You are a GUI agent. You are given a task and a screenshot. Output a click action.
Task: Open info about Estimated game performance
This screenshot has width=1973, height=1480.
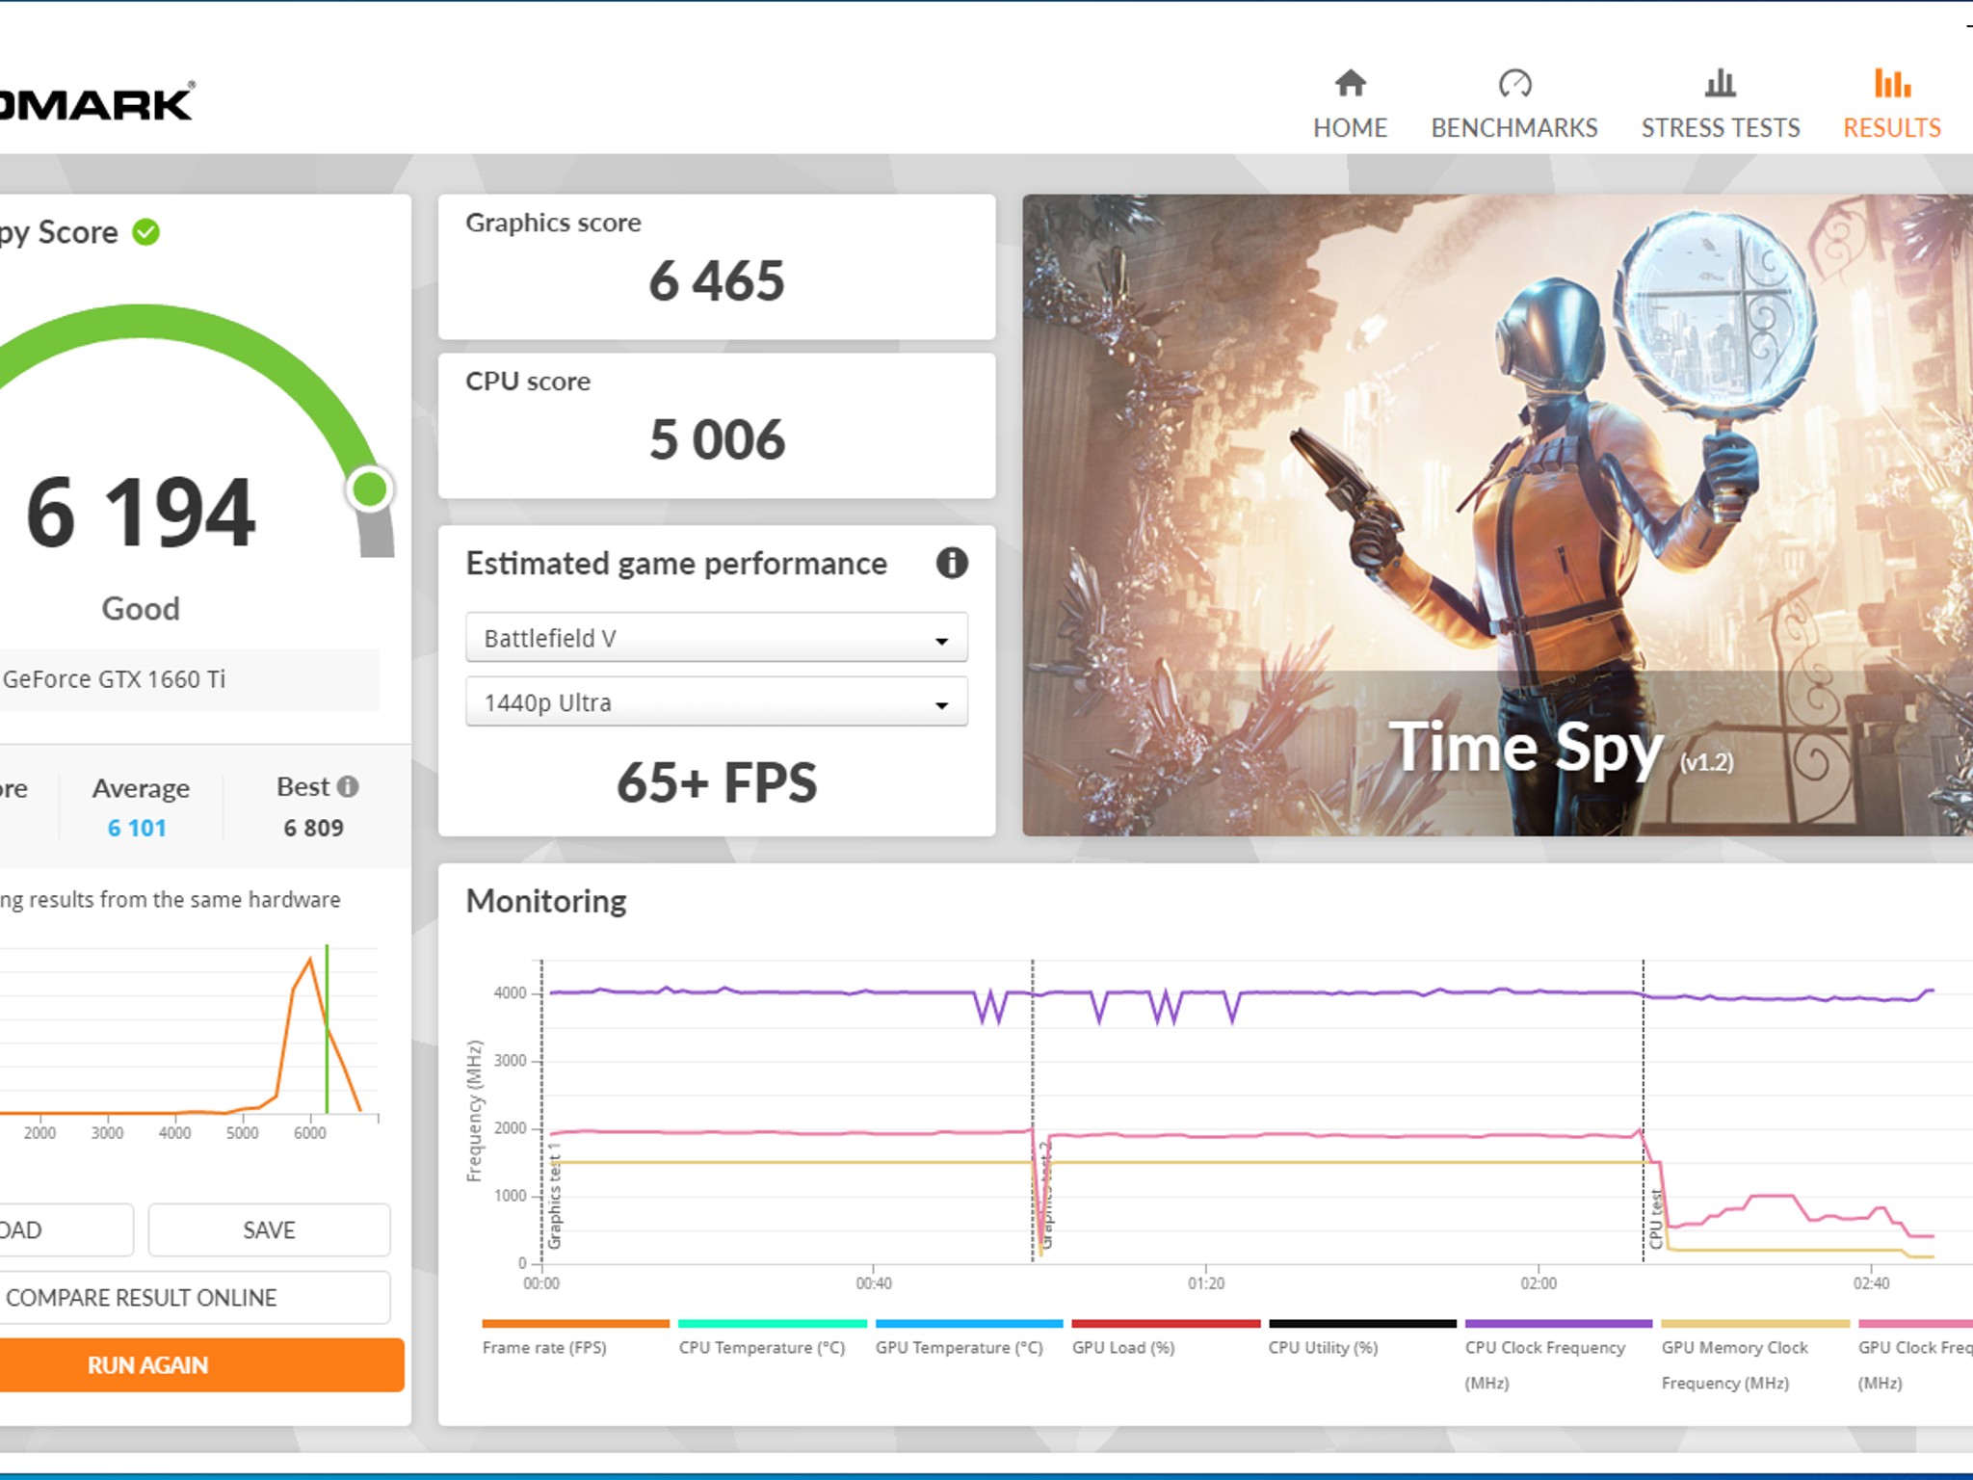952,564
